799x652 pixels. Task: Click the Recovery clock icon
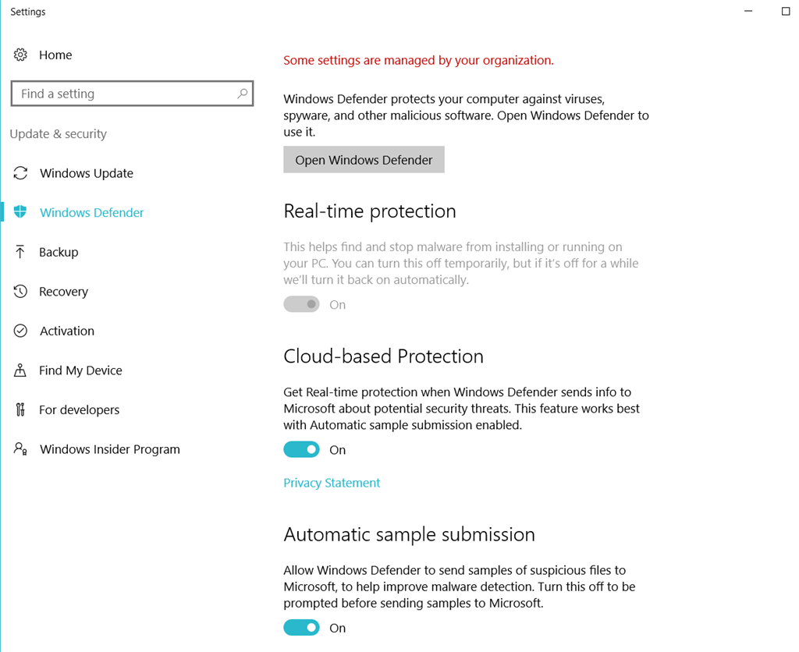pos(20,292)
